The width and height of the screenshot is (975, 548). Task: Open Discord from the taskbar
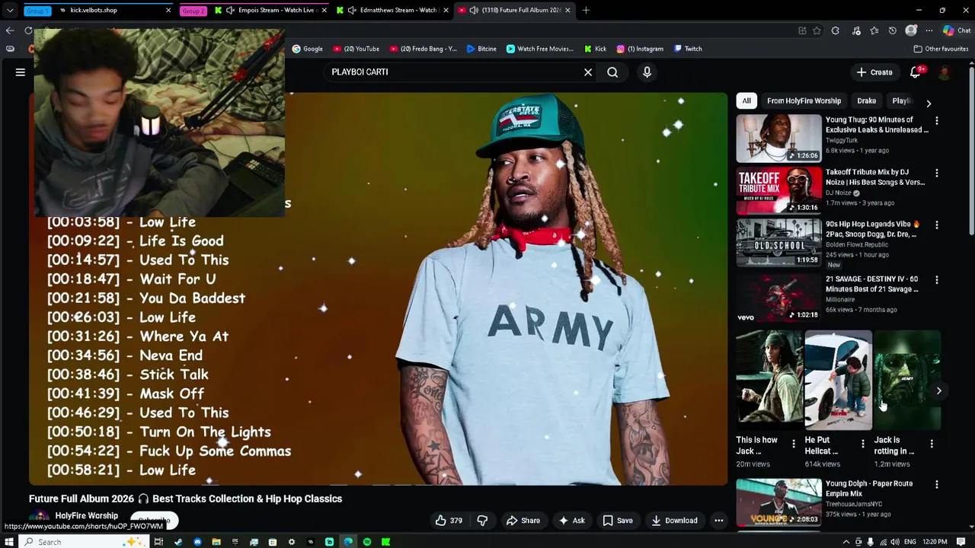click(197, 542)
